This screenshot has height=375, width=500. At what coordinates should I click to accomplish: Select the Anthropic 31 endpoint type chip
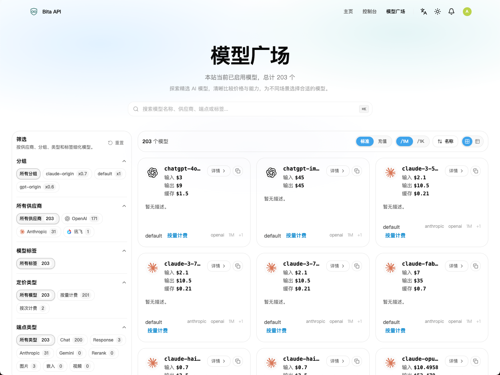[35, 353]
